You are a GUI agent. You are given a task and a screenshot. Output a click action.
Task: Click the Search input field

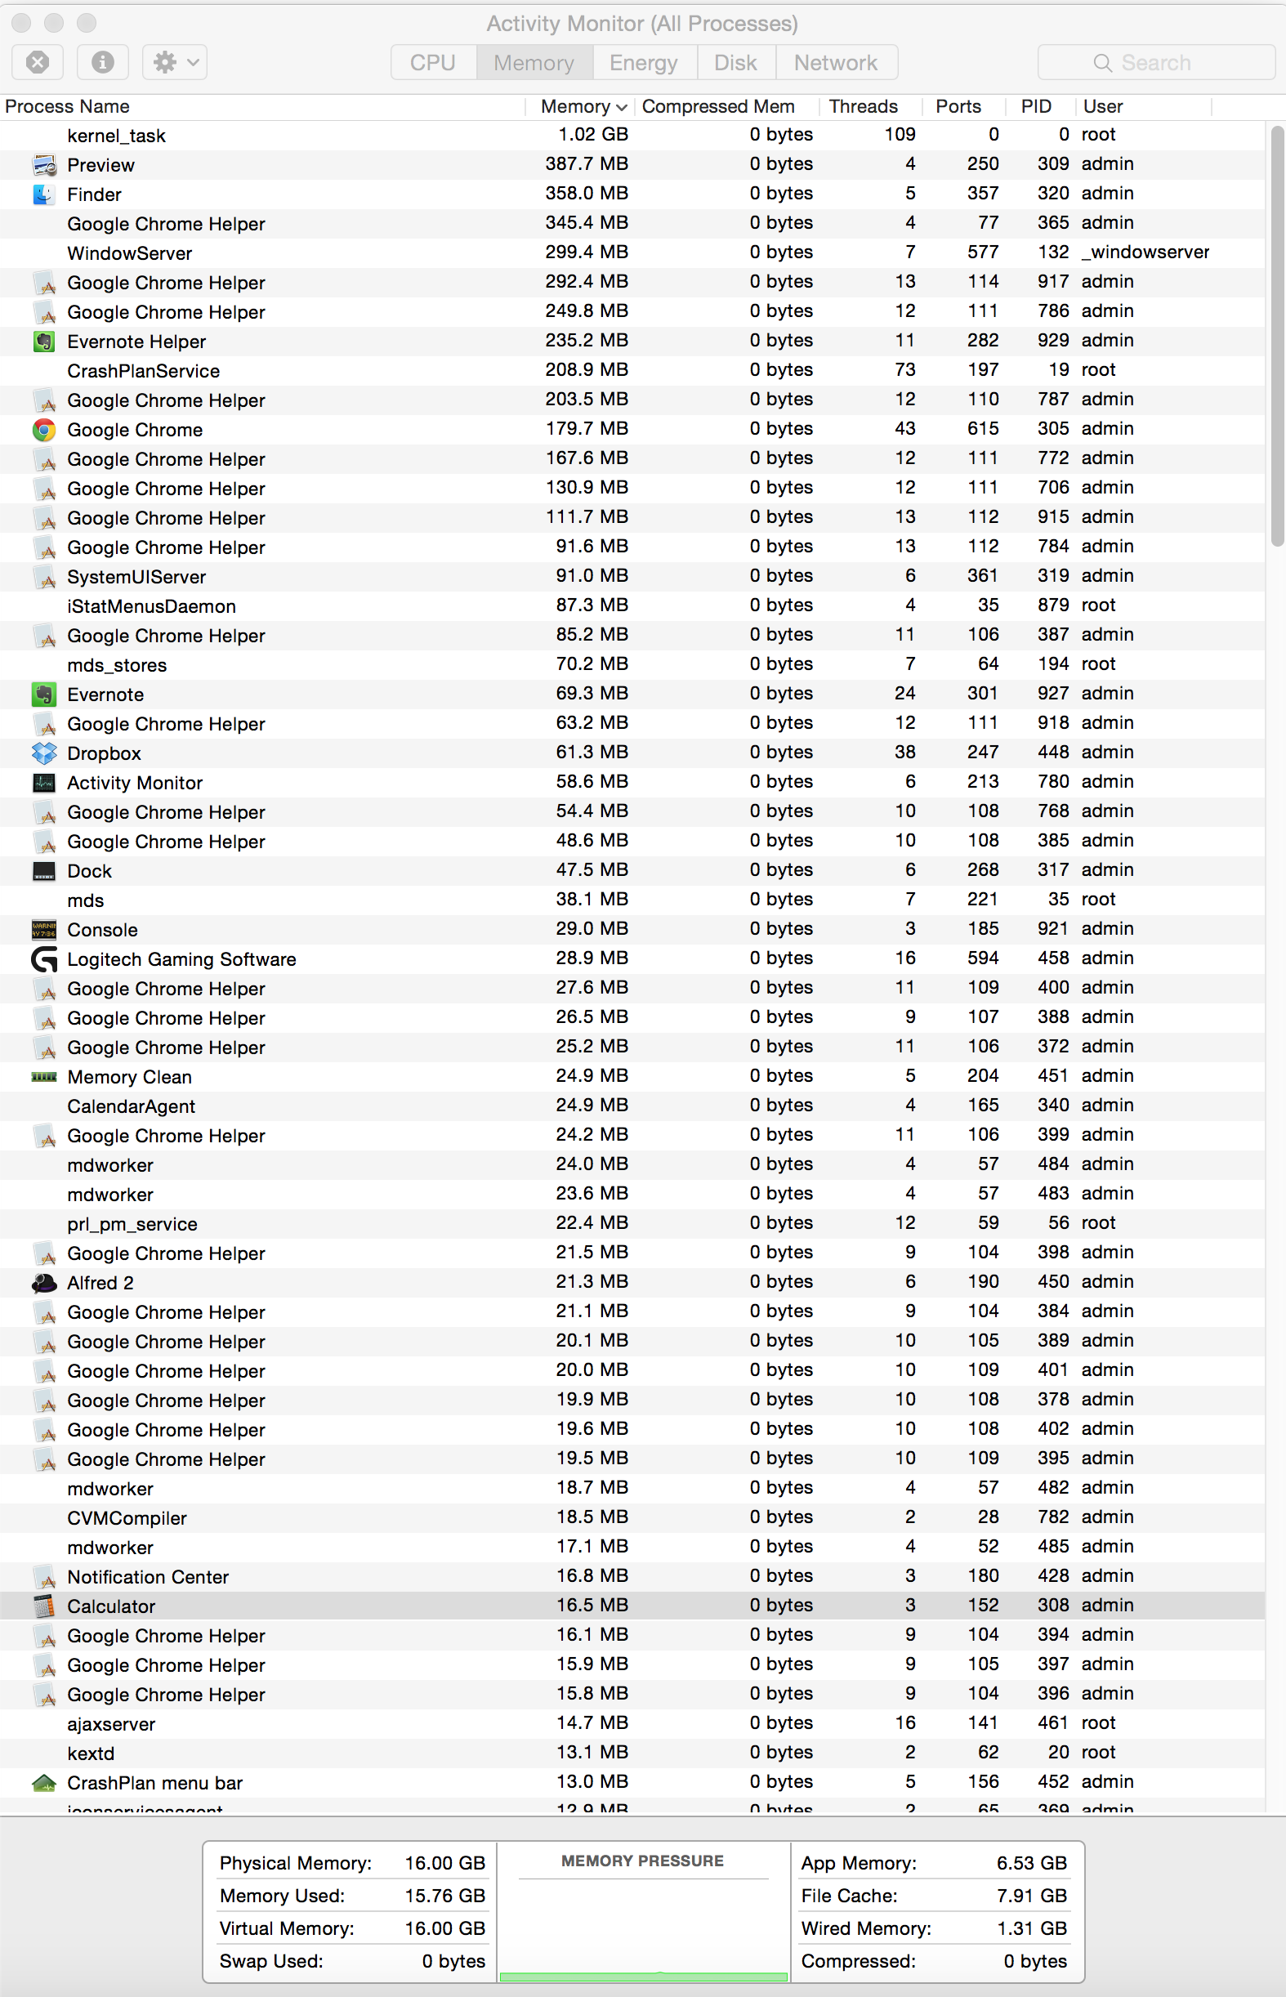click(1156, 63)
